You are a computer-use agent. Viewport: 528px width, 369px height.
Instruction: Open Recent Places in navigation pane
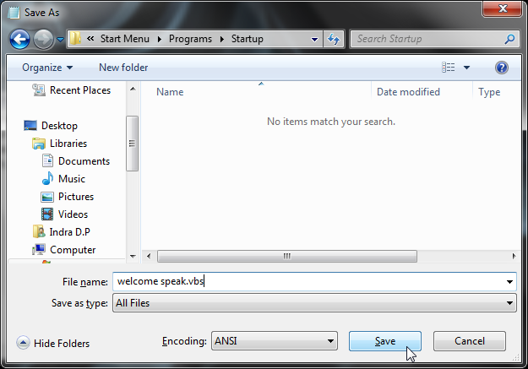click(80, 90)
